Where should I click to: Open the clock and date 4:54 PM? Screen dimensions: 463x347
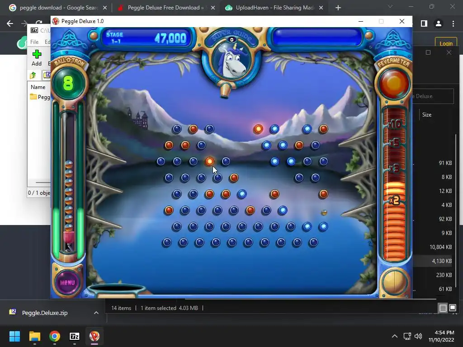[441, 336]
